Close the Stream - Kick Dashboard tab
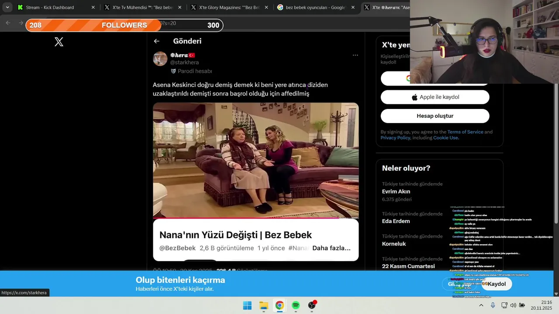 (x=93, y=7)
